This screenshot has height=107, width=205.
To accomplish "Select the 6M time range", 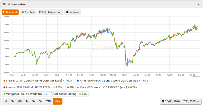I will pos(20,101).
